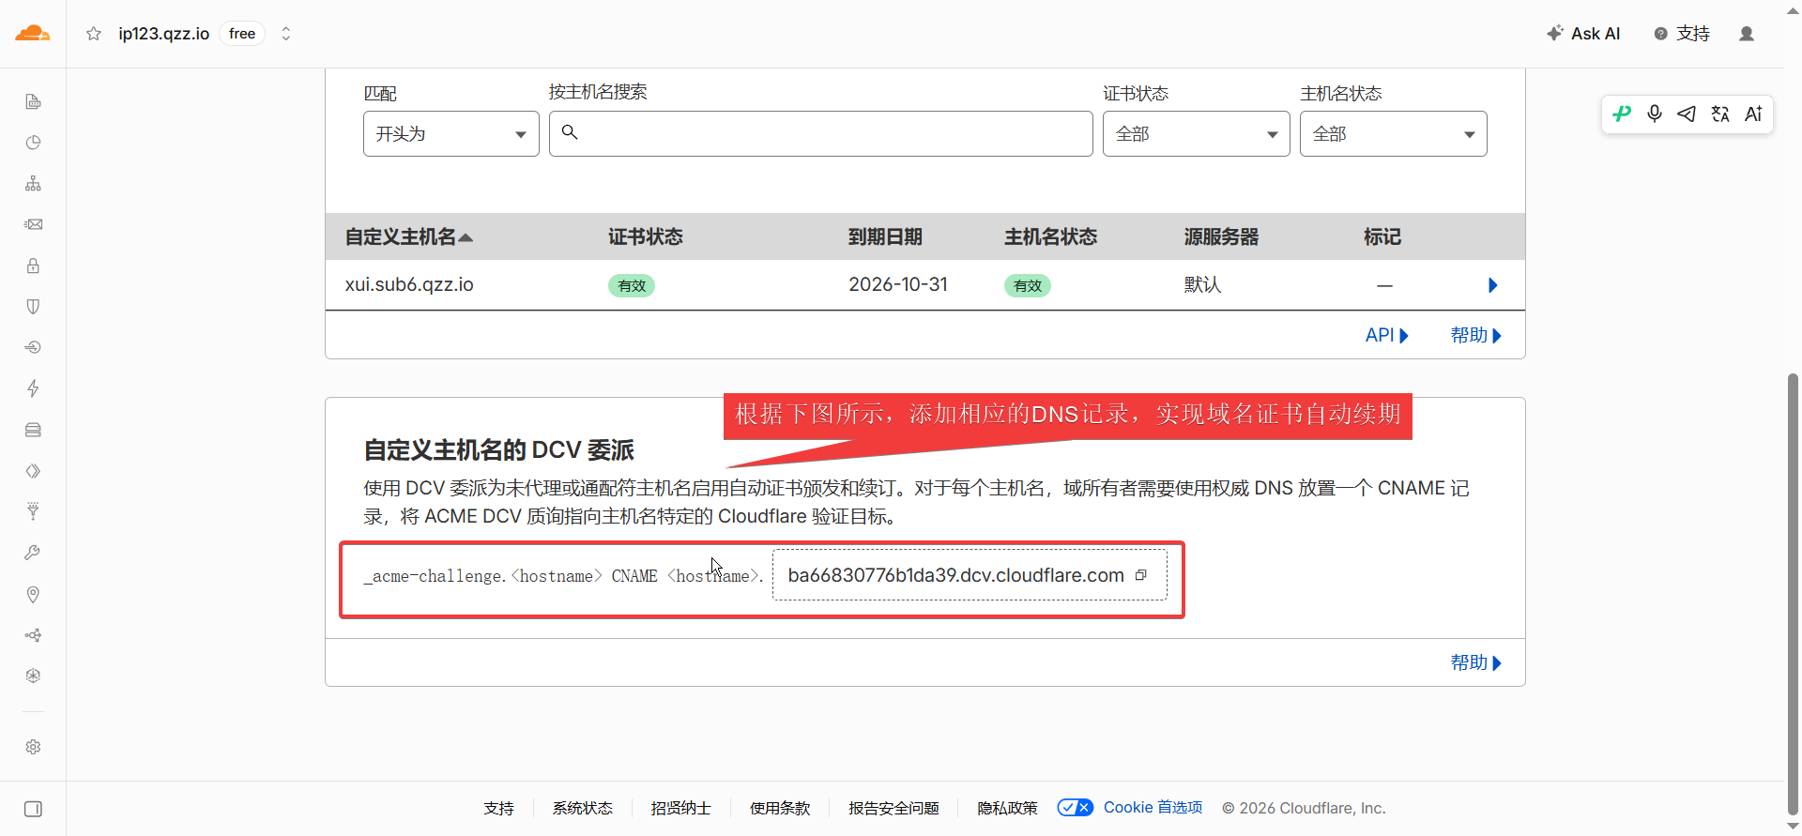Screen dimensions: 1802x836
Task: Click the 标记 column header
Action: point(1382,237)
